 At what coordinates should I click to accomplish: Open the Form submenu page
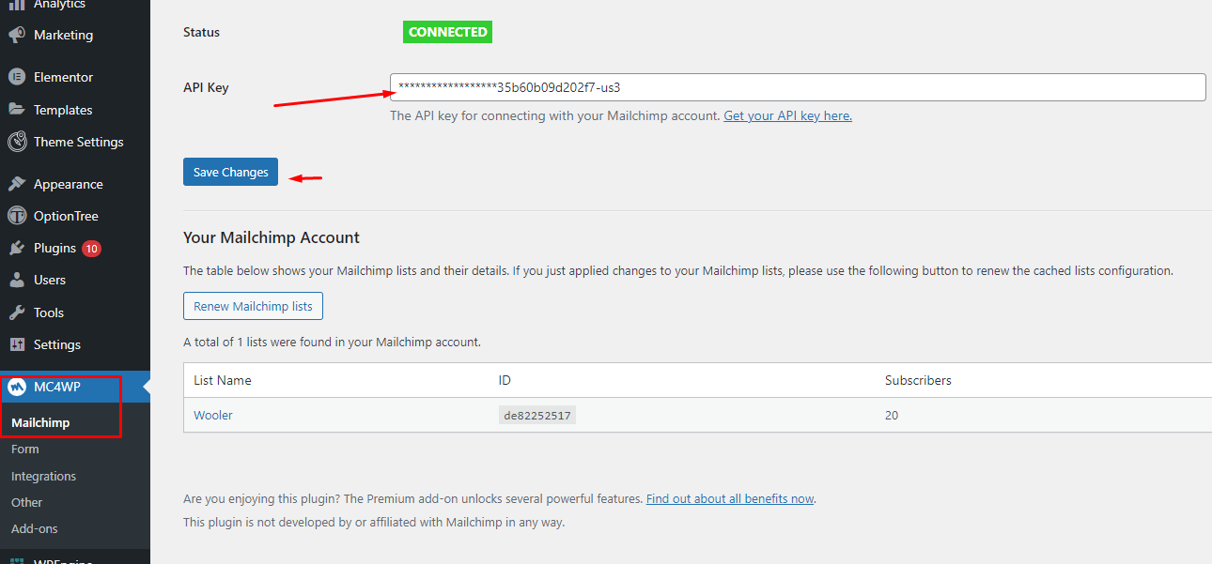click(25, 450)
